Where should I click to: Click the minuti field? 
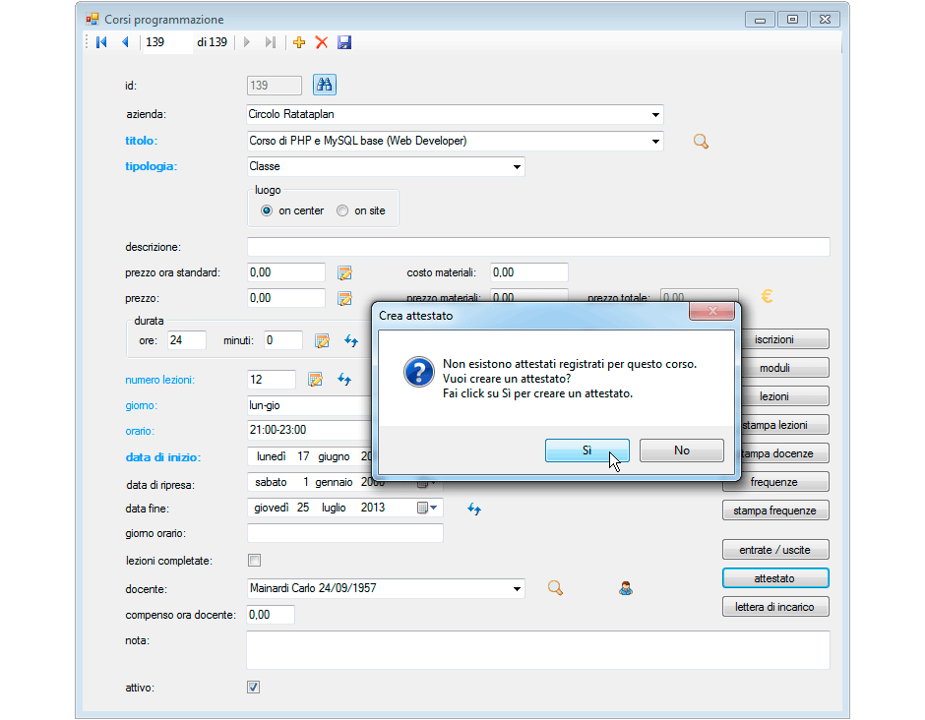point(283,340)
